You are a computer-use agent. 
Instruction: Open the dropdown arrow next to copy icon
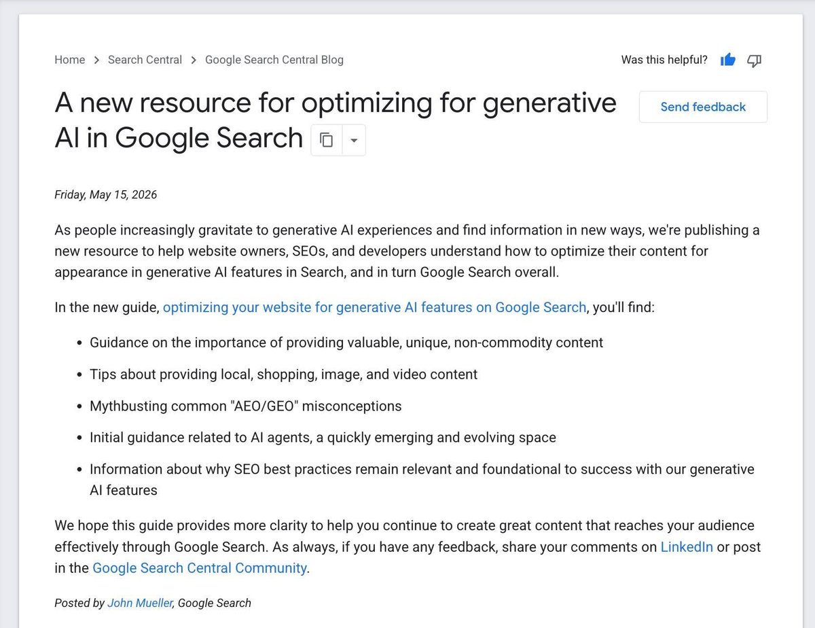pyautogui.click(x=354, y=140)
